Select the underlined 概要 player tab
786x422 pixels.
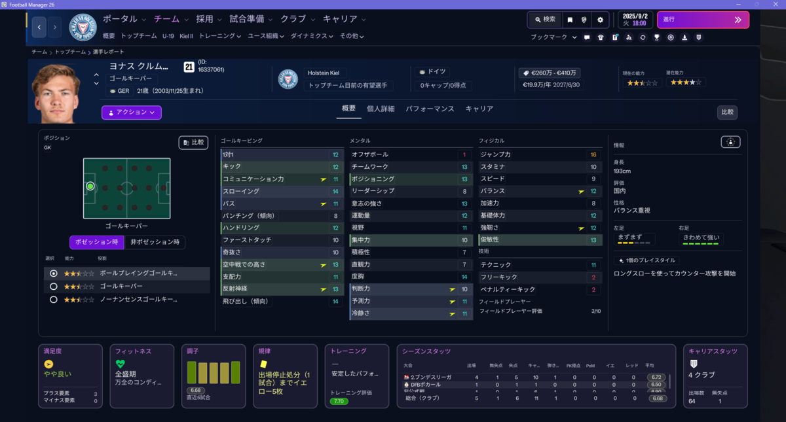point(349,109)
